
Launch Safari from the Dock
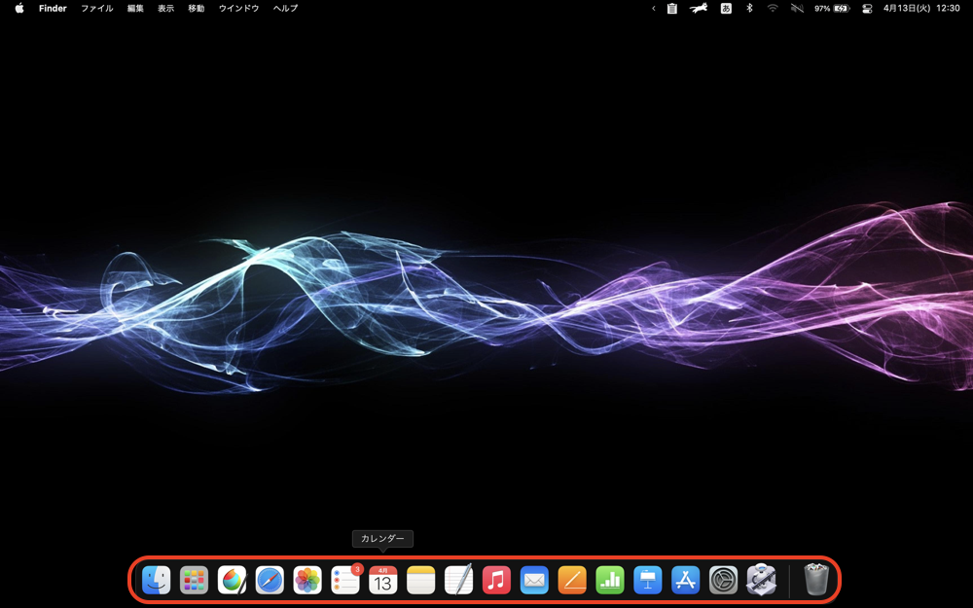coord(270,580)
